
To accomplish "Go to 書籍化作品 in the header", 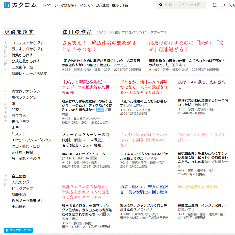I will [x=120, y=5].
